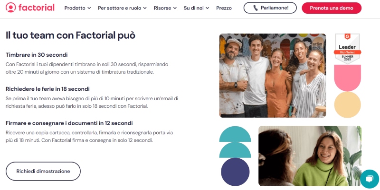The width and height of the screenshot is (380, 190).
Task: Expand the Su di noi menu
Action: pyautogui.click(x=196, y=8)
